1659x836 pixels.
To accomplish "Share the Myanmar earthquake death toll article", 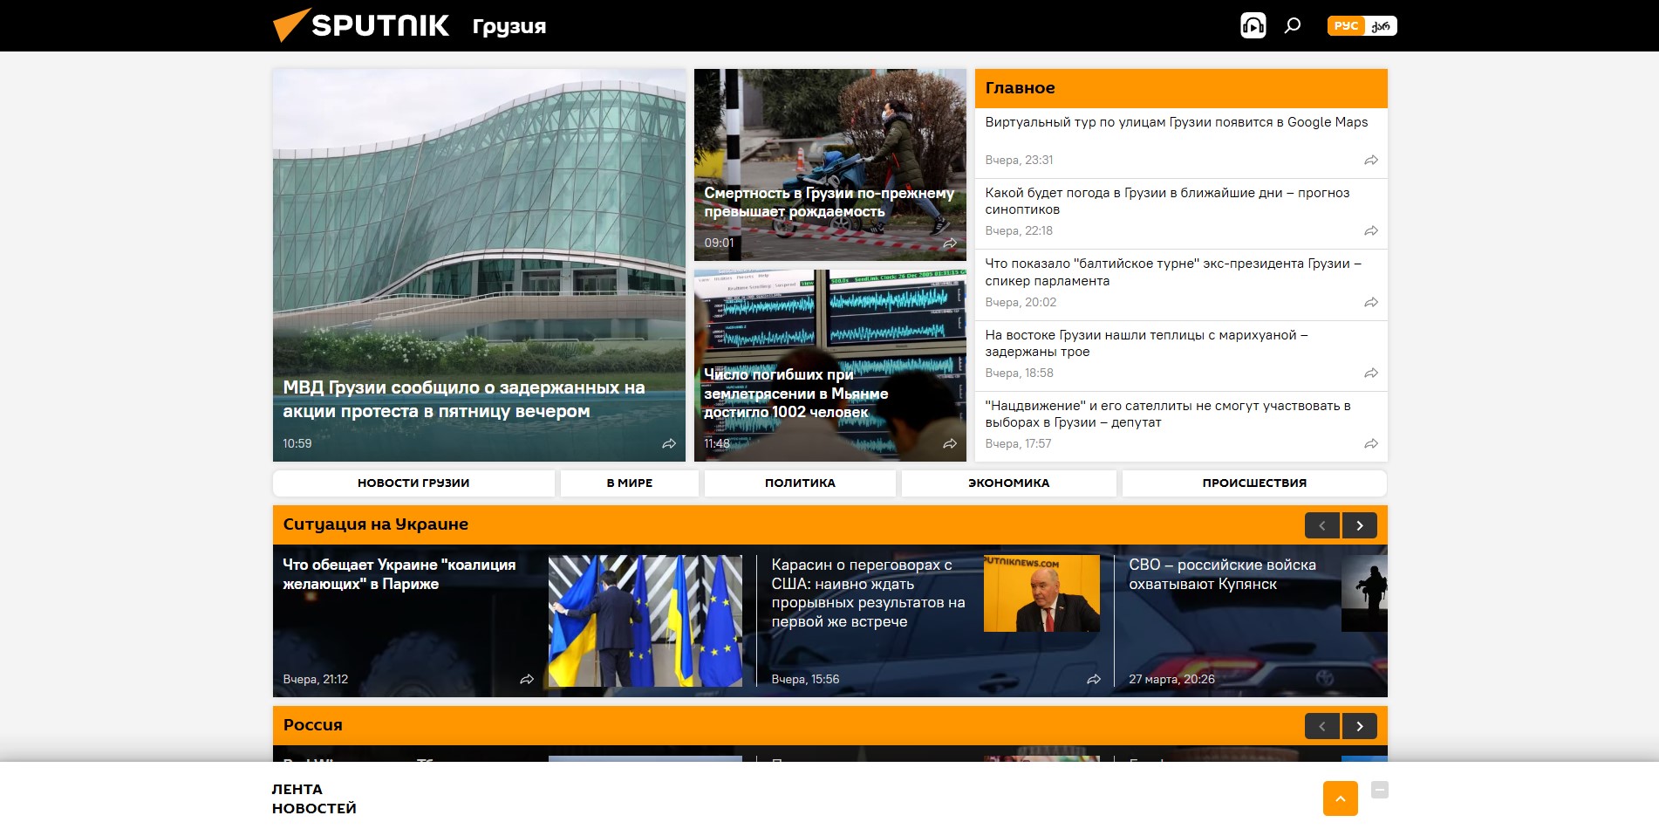I will coord(950,443).
